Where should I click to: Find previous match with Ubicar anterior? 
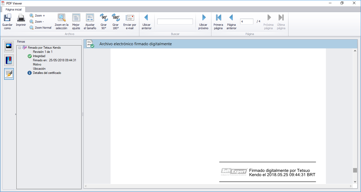(x=146, y=22)
